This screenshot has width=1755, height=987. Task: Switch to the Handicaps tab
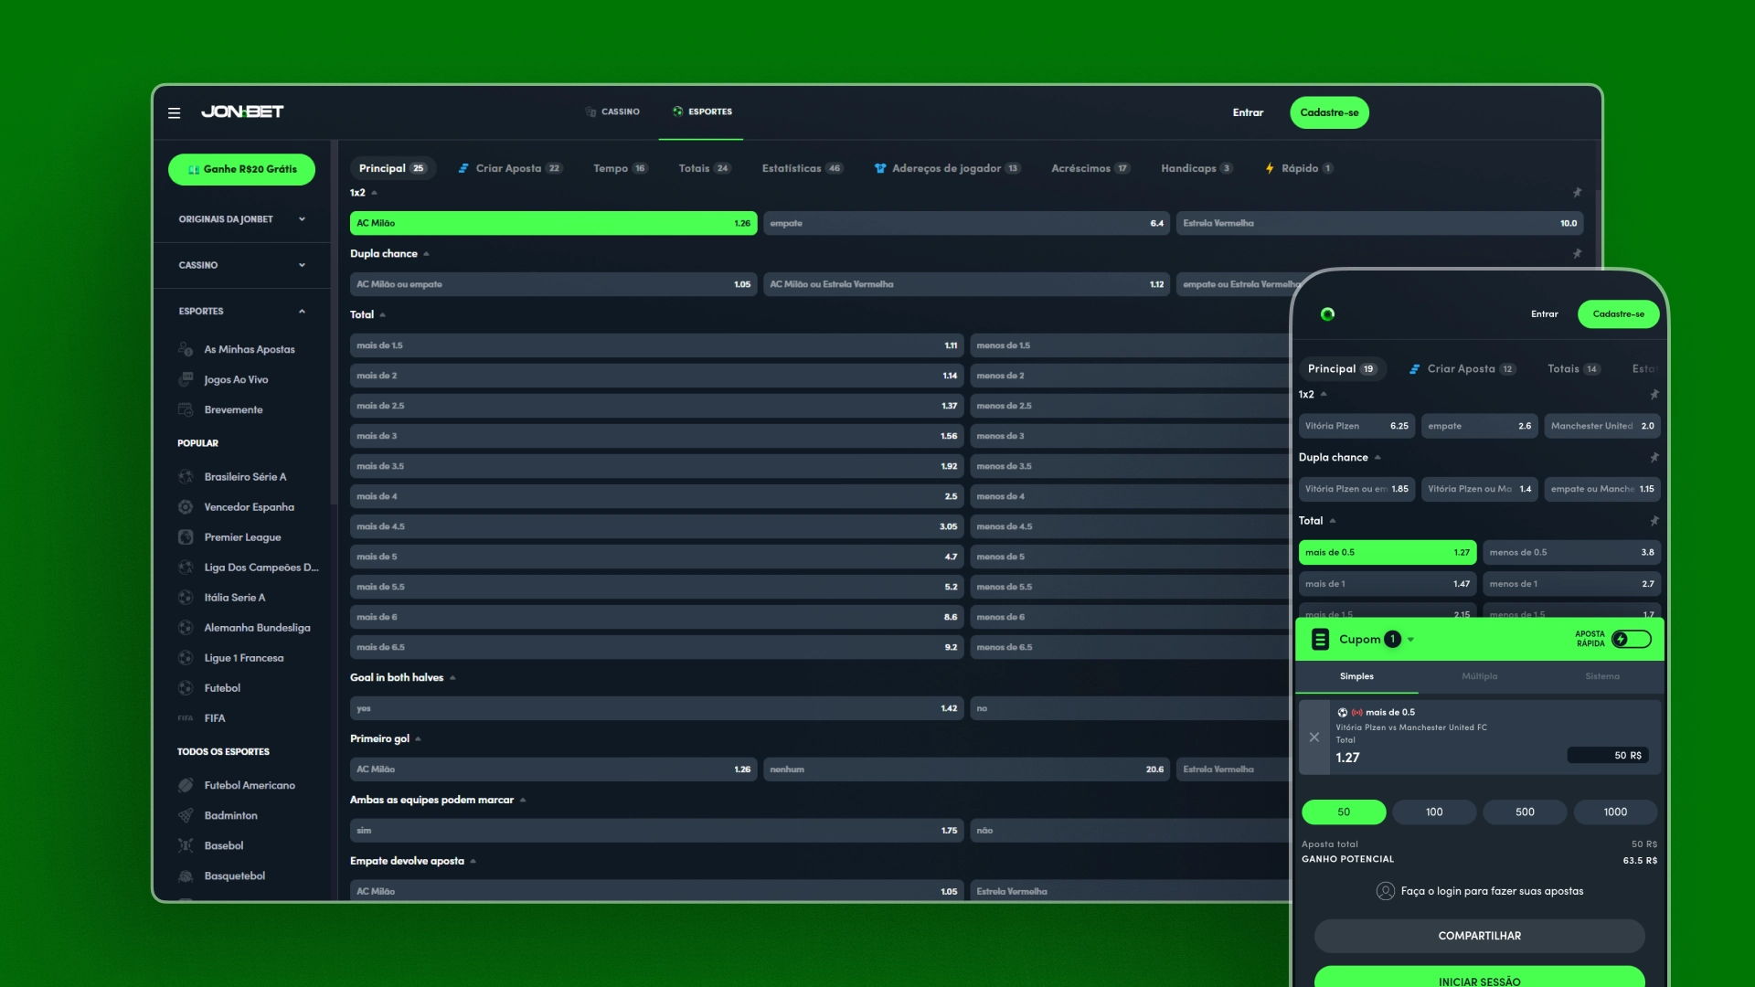point(1197,168)
